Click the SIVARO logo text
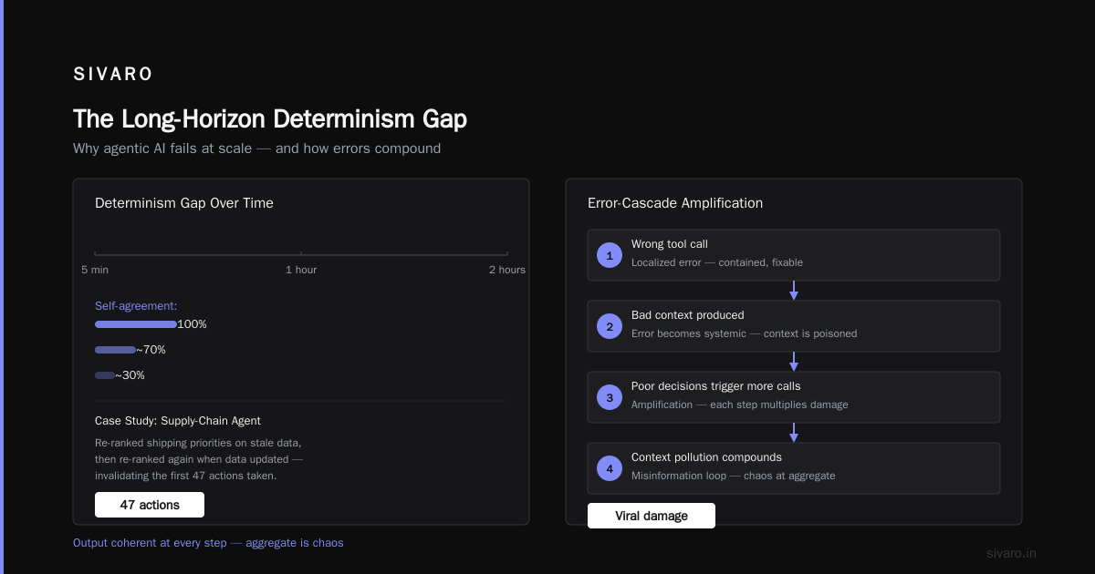1095x574 pixels. 113,75
